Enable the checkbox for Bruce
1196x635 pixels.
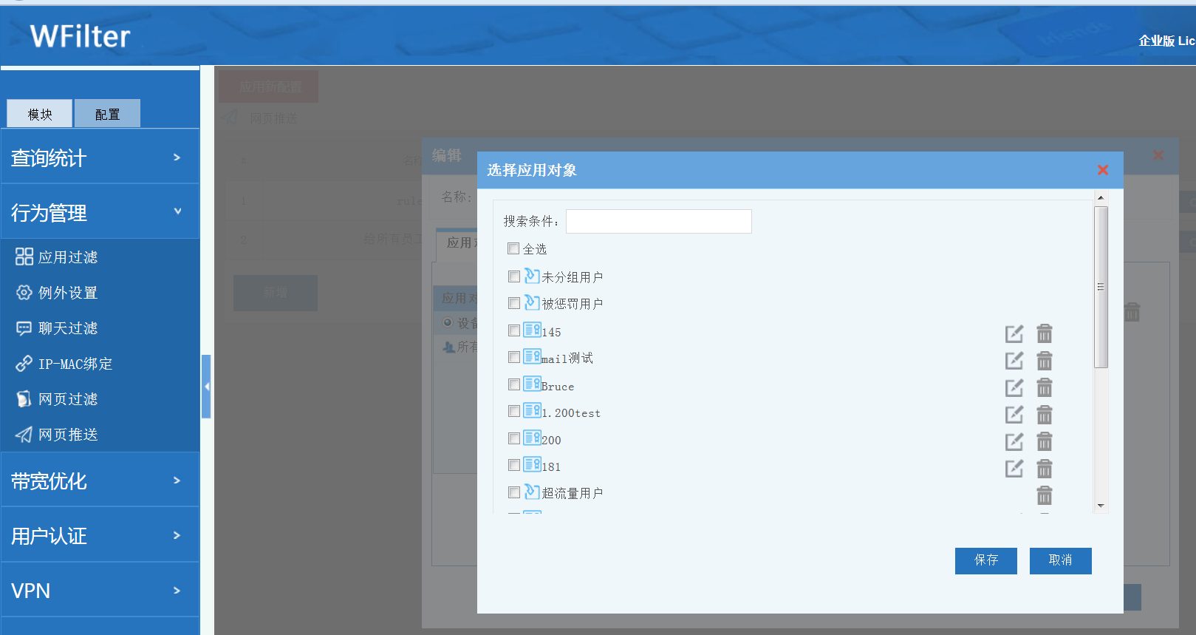(514, 384)
